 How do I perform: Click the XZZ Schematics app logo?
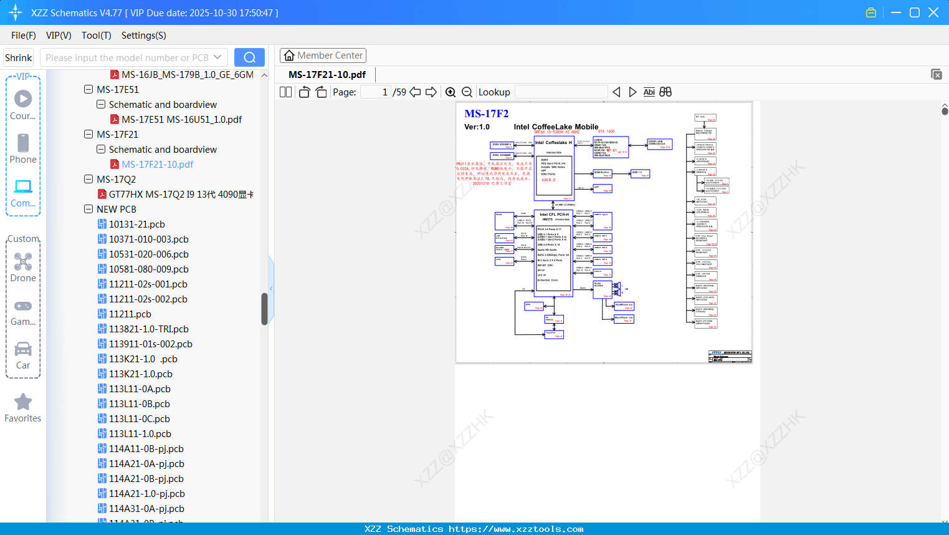(x=16, y=12)
